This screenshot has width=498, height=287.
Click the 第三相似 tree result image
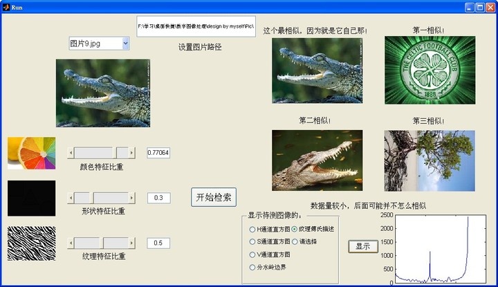430,160
